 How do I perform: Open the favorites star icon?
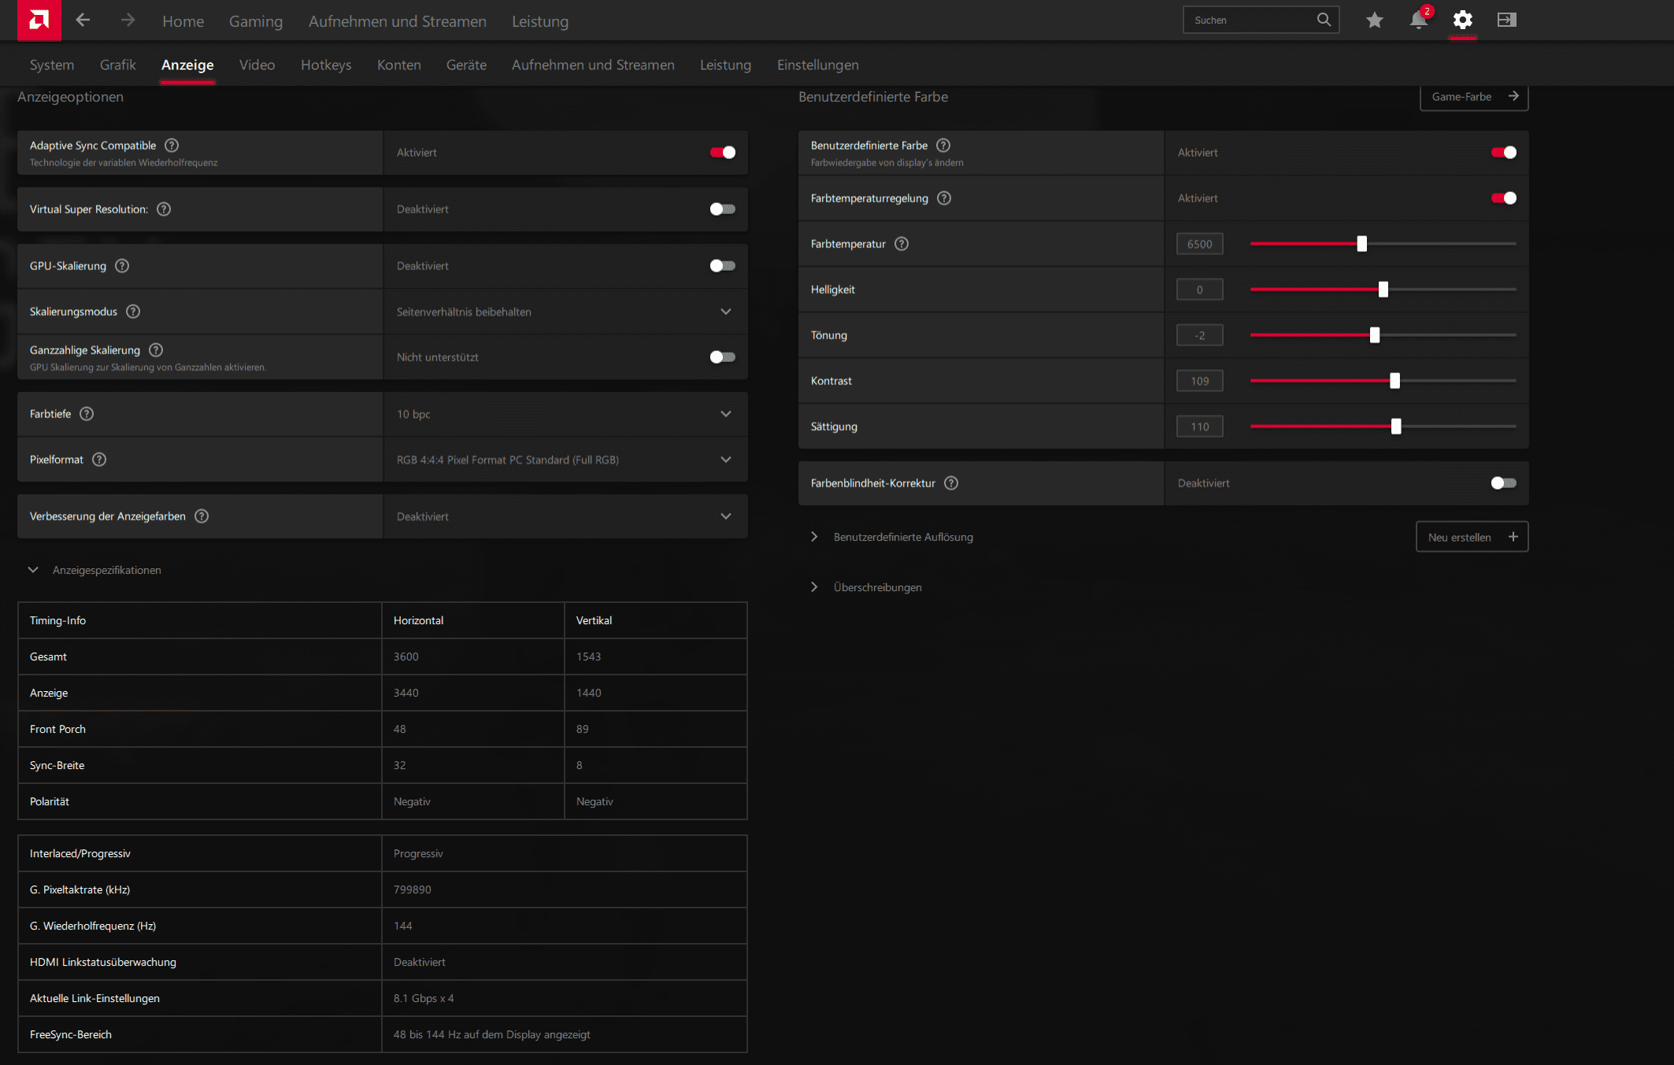[x=1374, y=20]
